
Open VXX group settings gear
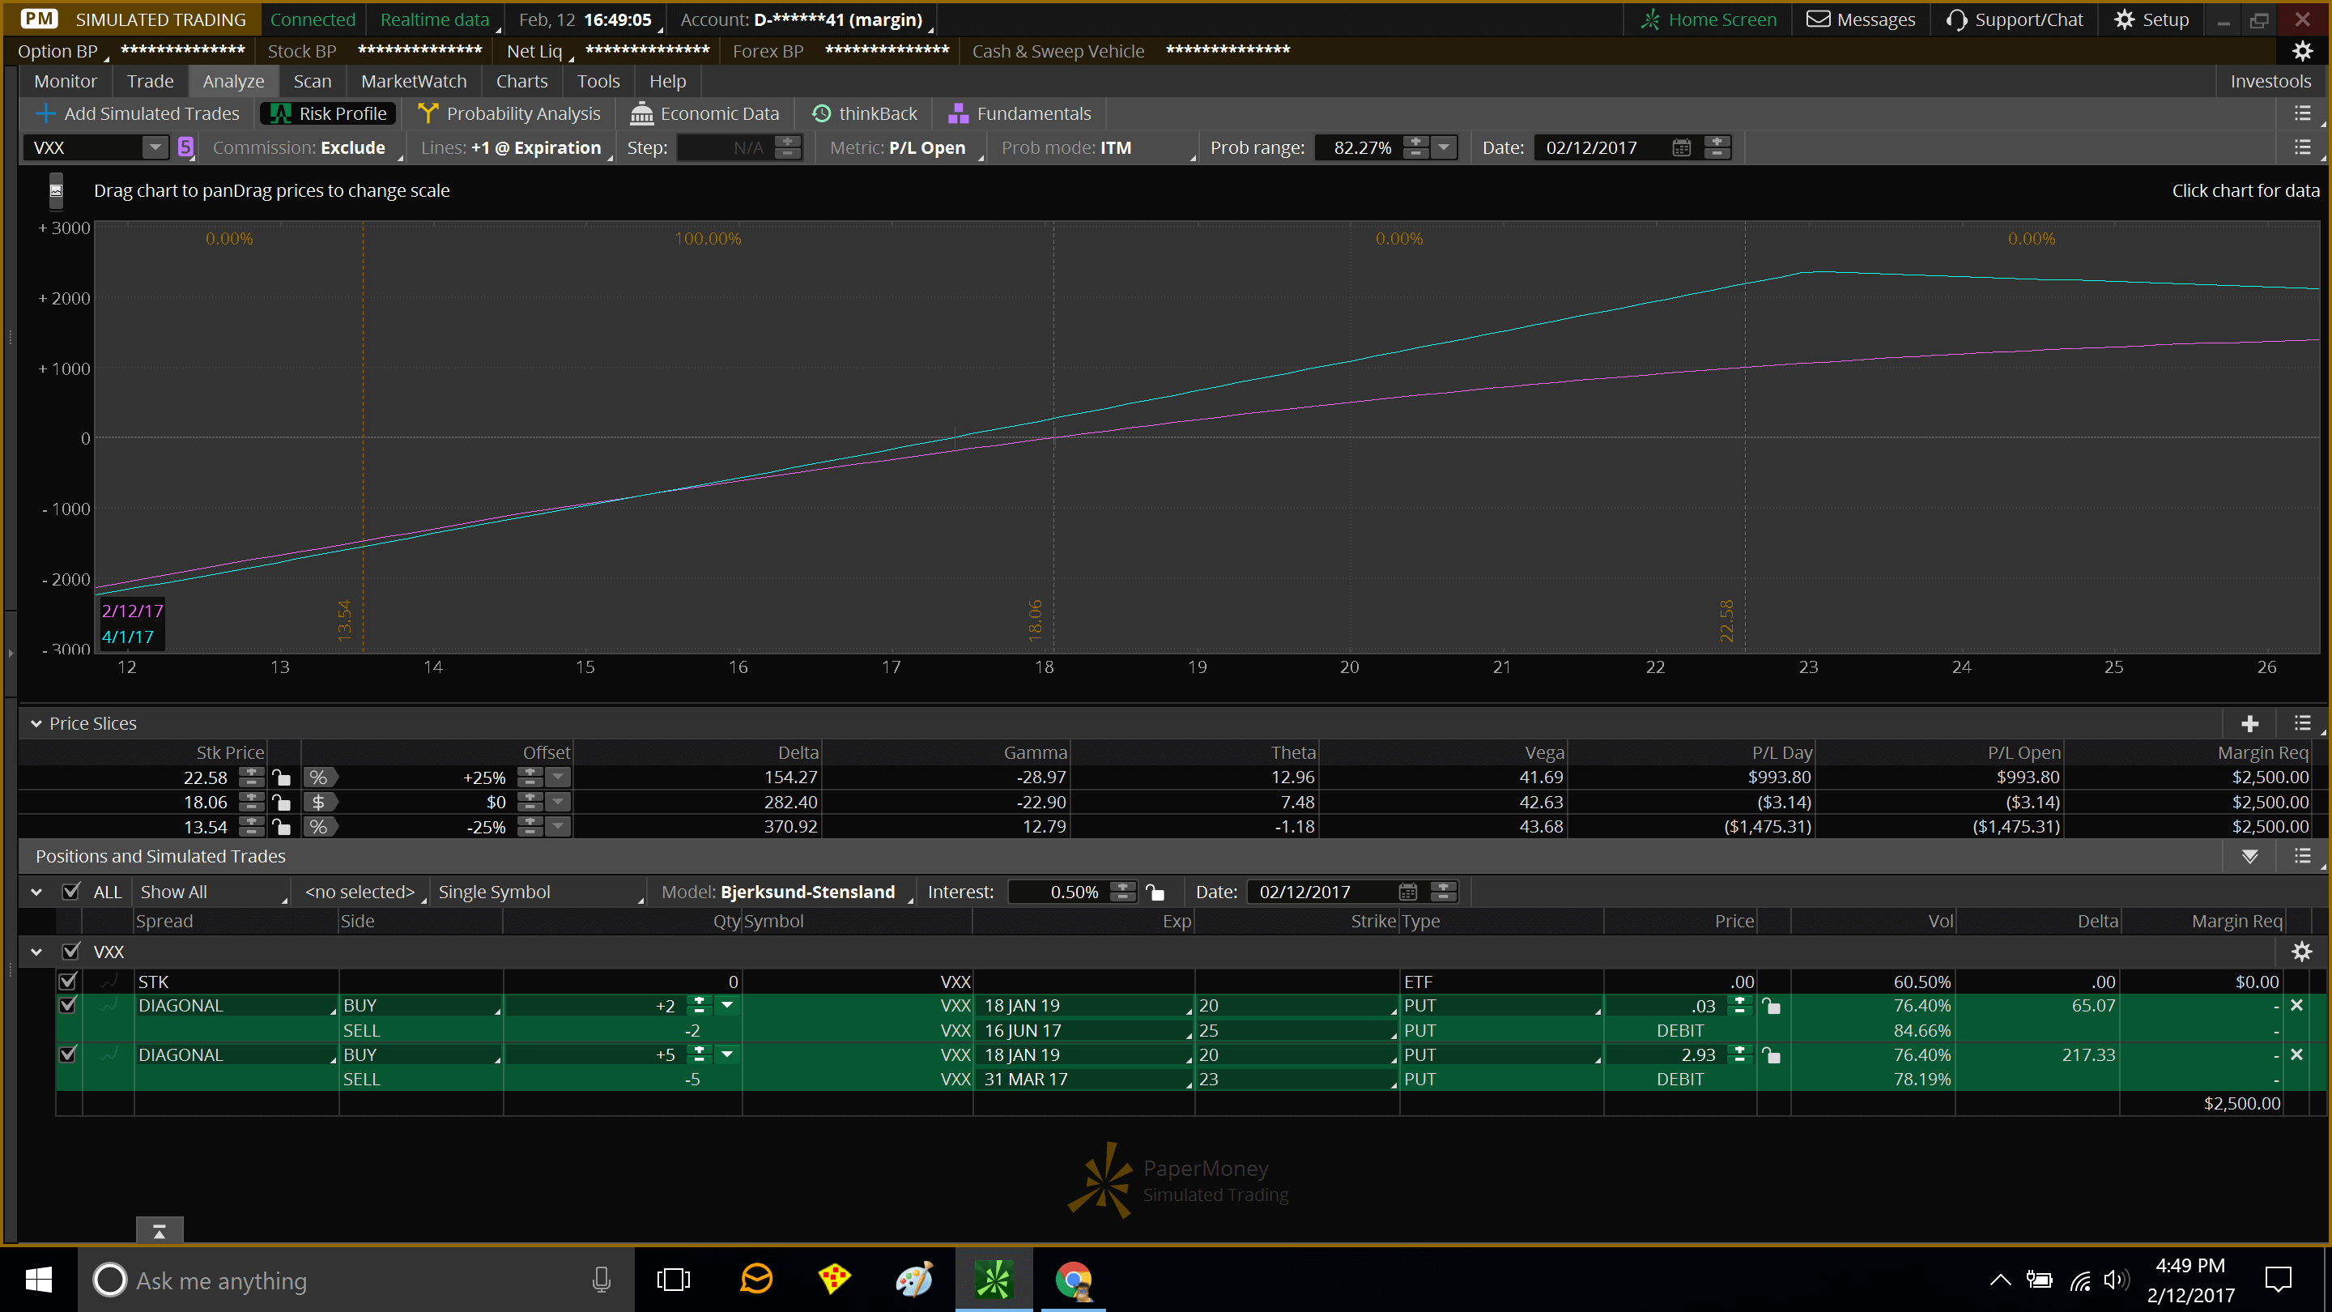(2300, 951)
